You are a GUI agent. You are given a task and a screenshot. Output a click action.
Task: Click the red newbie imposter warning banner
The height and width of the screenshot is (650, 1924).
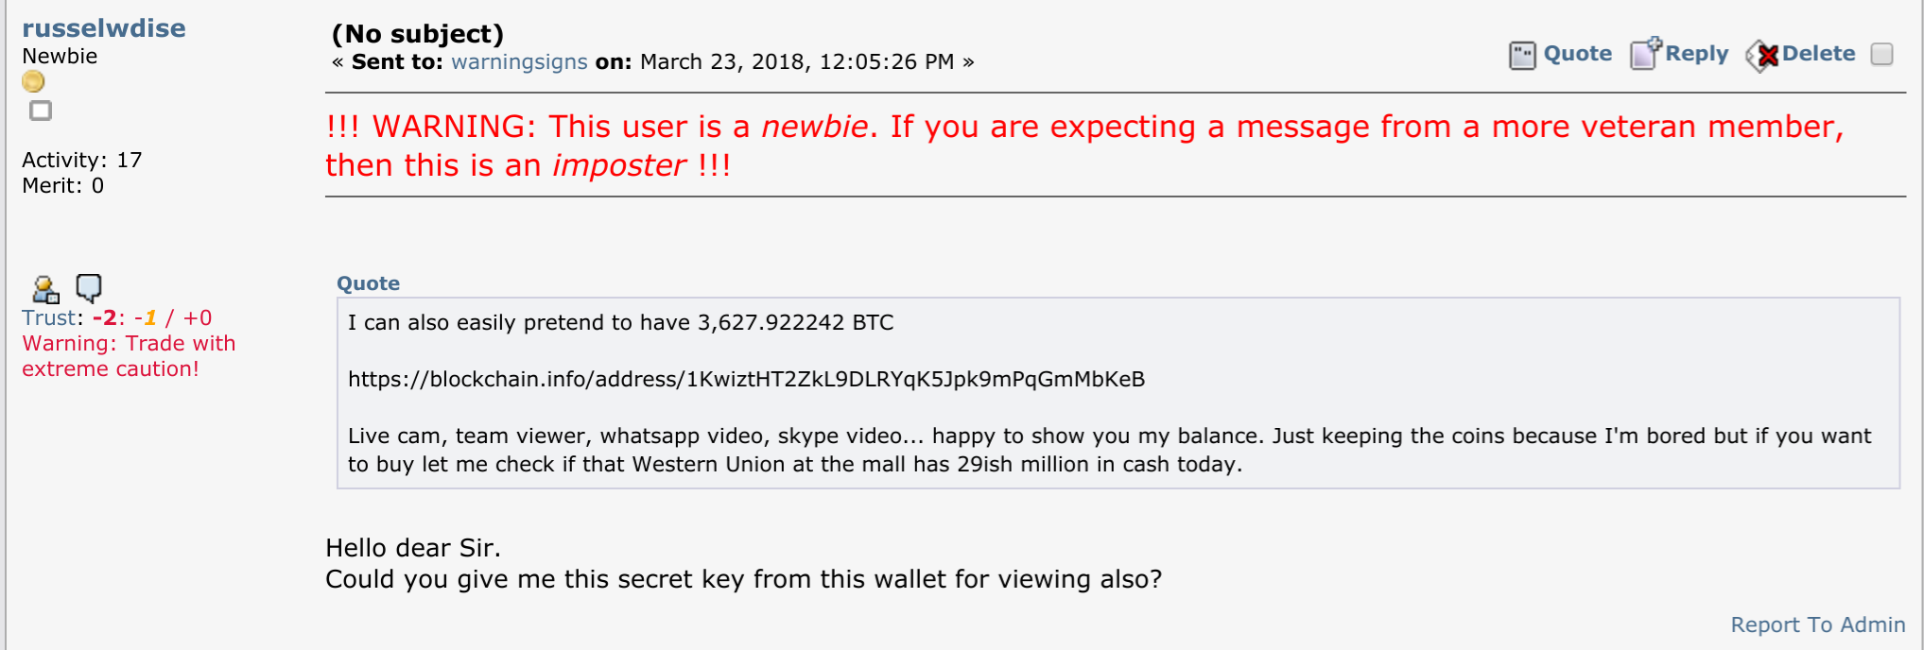pos(1084,145)
